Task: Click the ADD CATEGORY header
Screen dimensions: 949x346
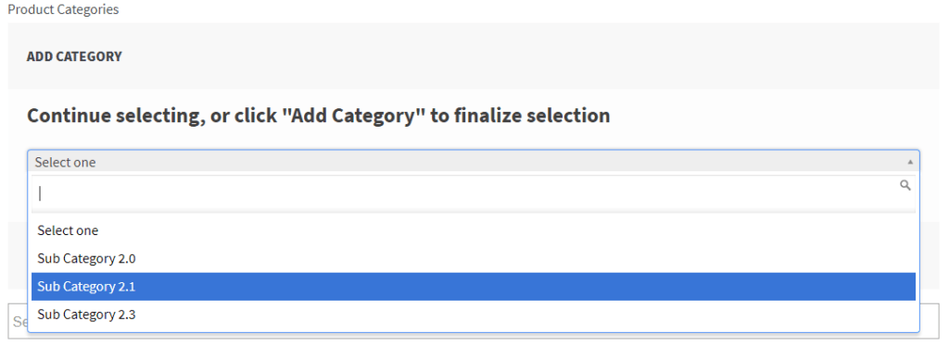Action: tap(74, 56)
